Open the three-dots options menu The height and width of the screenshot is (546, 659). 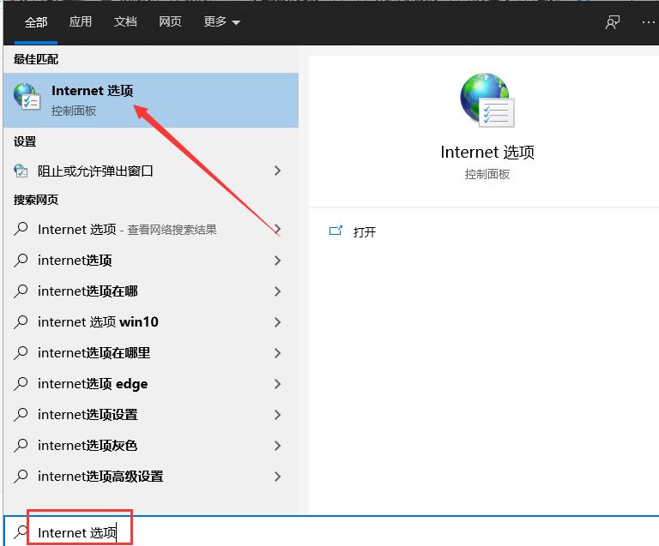(x=650, y=22)
